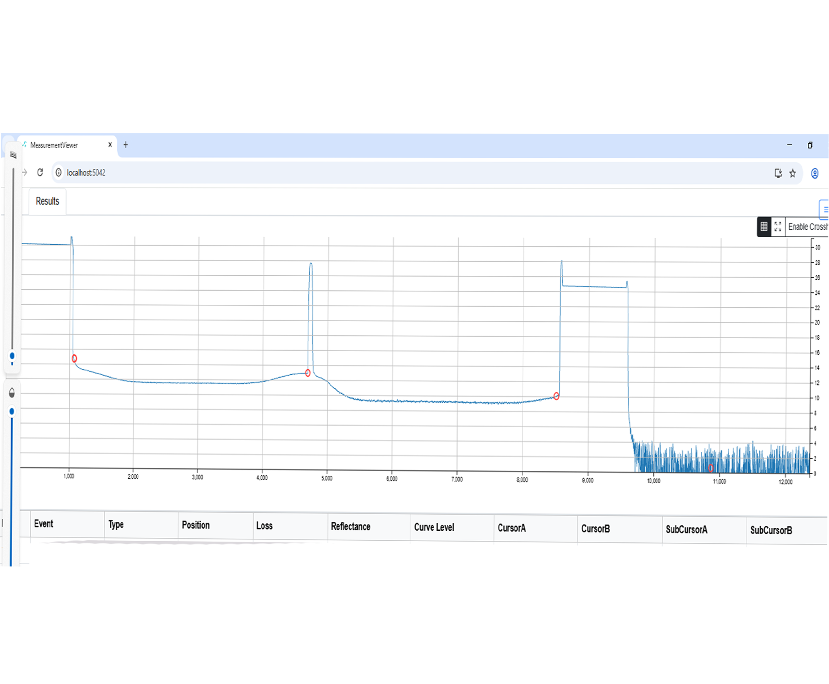Click the site information icon
Viewport: 829px width, 684px height.
coord(58,173)
